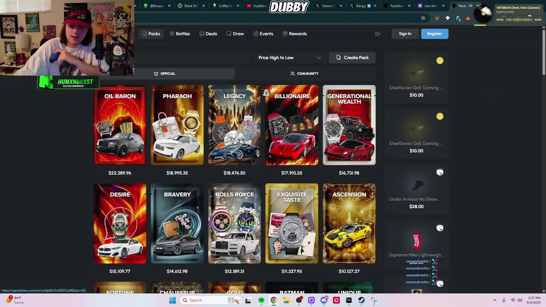Switch to the Community packs tab
Viewport: 546px width, 307px height.
point(305,73)
